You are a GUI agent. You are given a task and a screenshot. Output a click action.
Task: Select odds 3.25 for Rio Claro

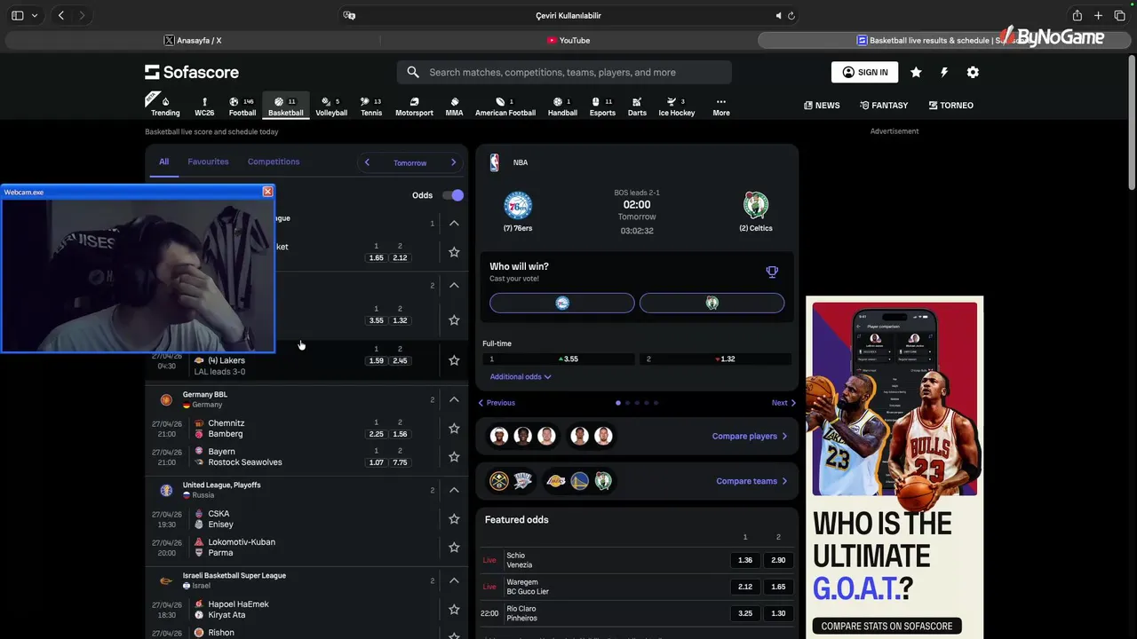pyautogui.click(x=744, y=613)
